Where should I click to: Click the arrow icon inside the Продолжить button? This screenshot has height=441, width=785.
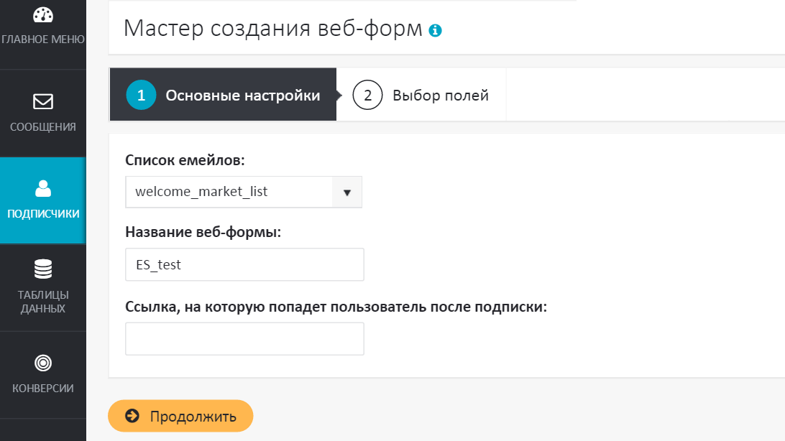132,416
